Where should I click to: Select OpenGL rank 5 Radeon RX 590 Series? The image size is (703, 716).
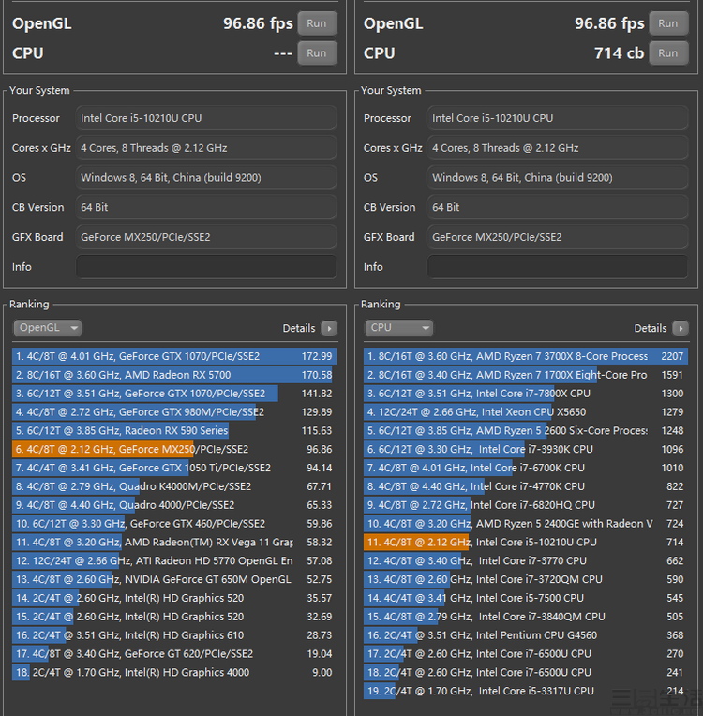pos(174,430)
